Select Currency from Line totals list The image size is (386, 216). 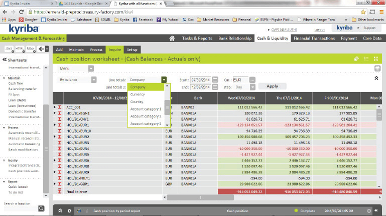[138, 94]
